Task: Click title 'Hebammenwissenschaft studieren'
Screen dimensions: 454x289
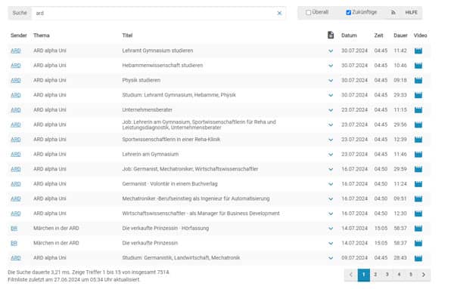Action: point(163,65)
